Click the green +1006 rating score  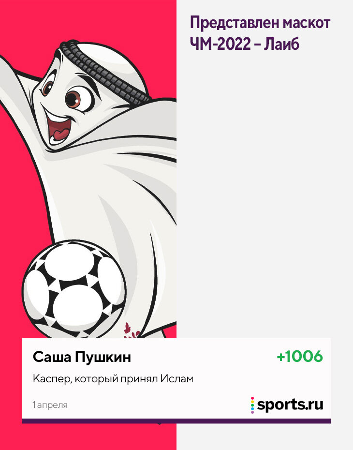point(300,357)
